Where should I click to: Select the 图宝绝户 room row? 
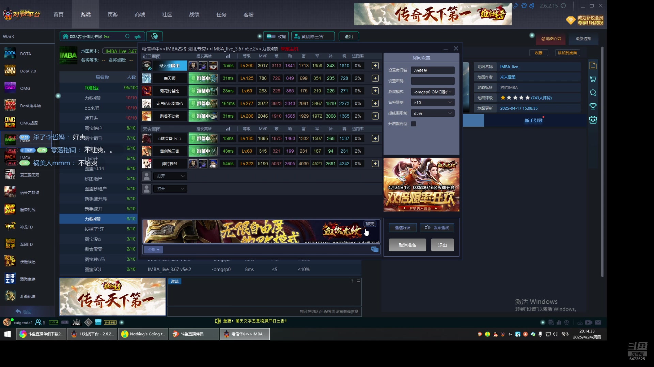(x=98, y=128)
